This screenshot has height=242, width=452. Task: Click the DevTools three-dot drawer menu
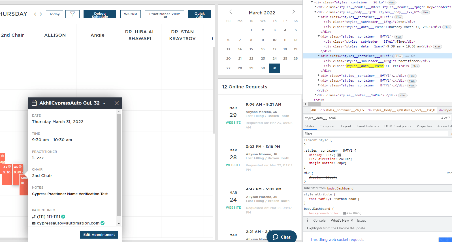tap(307, 221)
